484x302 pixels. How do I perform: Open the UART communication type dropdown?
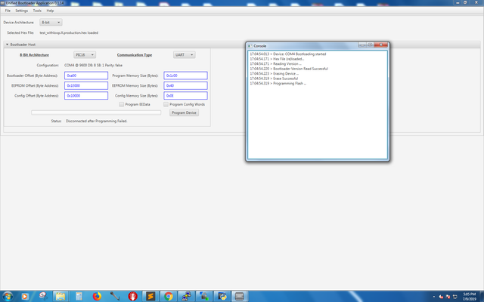point(185,55)
